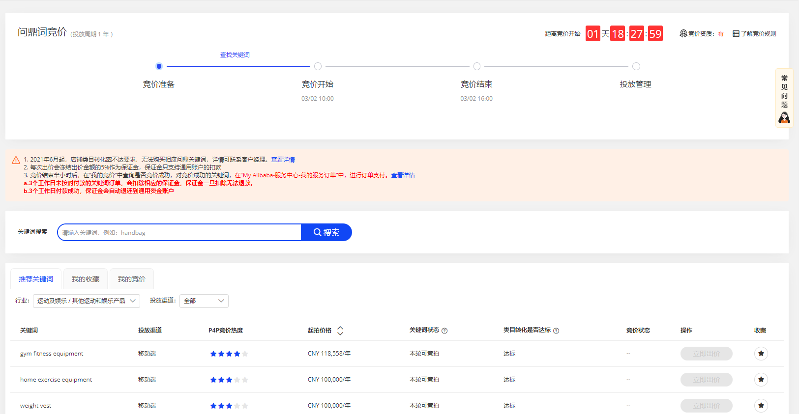Star the weight vest keyword row
The width and height of the screenshot is (799, 414).
761,406
